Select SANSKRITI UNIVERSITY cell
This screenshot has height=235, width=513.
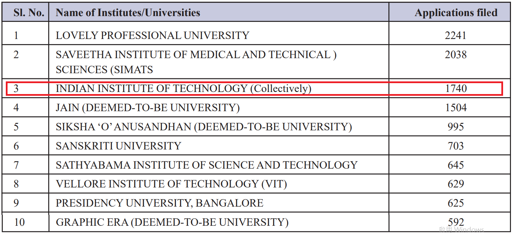[118, 146]
